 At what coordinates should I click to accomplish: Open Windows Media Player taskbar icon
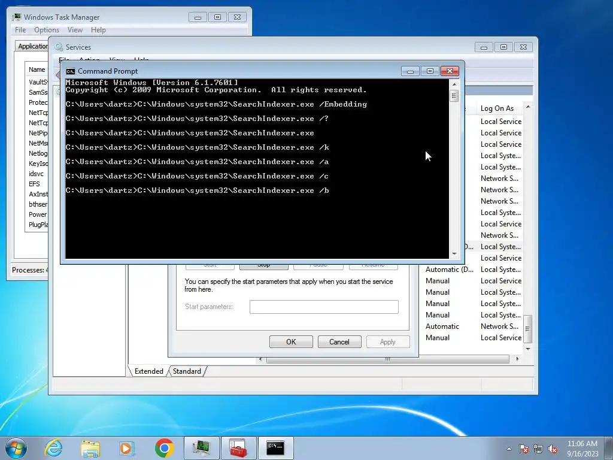point(127,448)
